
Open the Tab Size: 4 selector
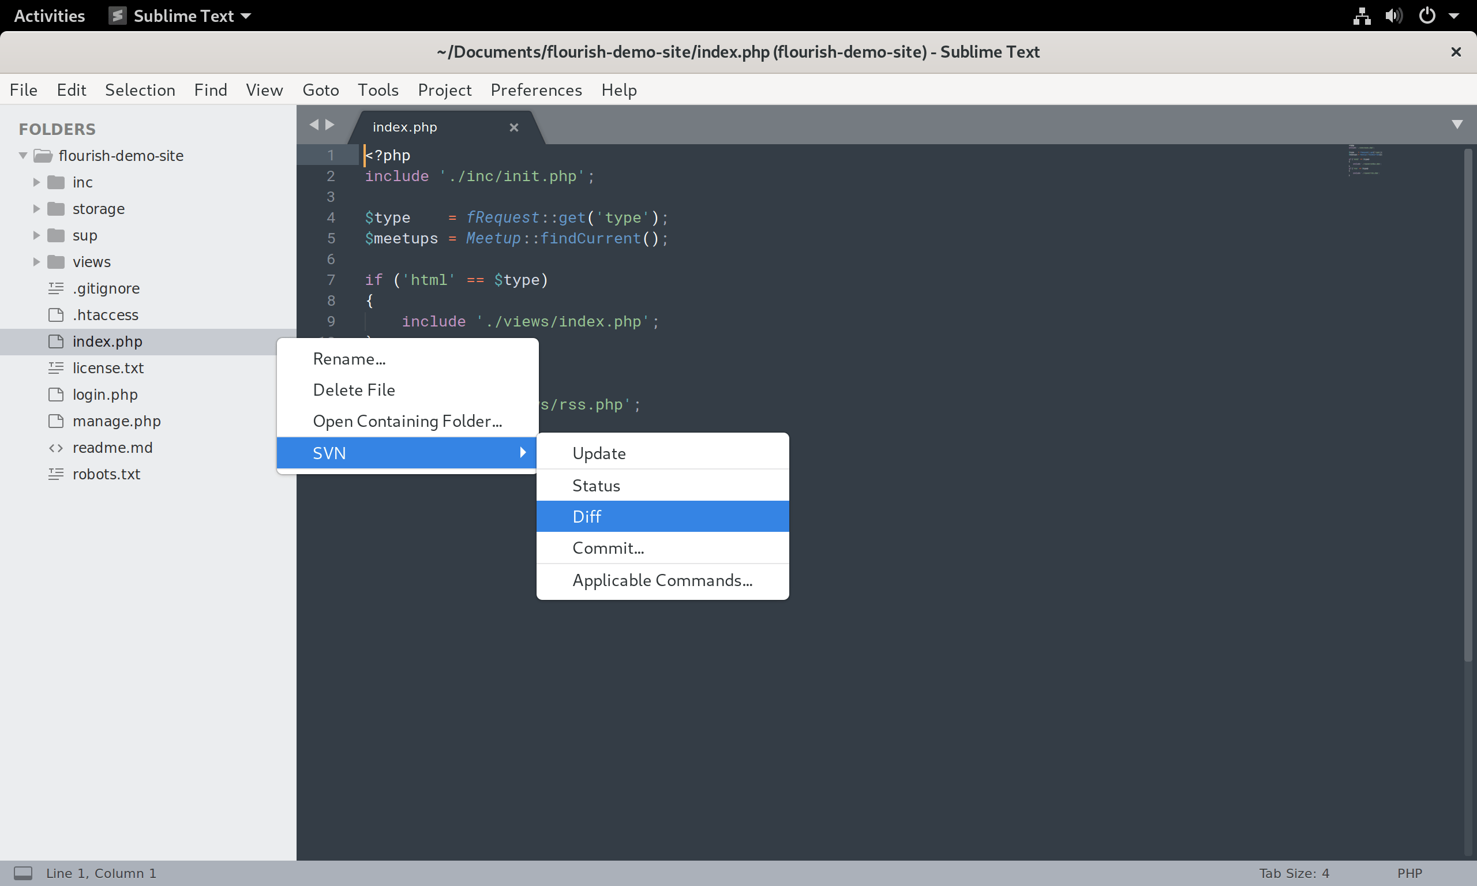(x=1294, y=873)
